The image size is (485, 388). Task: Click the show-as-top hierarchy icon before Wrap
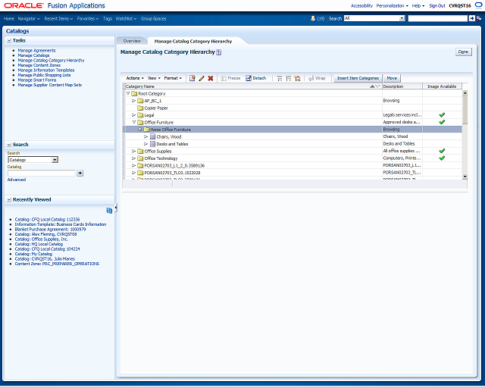(x=297, y=78)
